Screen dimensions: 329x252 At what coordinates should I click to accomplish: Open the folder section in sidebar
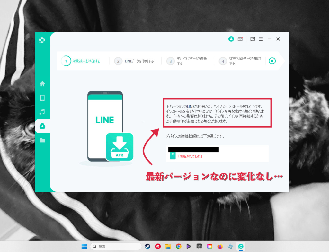[42, 140]
